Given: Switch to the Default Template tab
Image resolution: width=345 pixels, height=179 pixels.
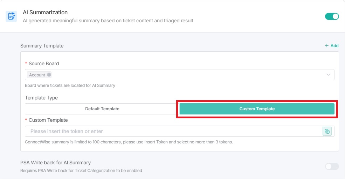Looking at the screenshot, I should [102, 109].
